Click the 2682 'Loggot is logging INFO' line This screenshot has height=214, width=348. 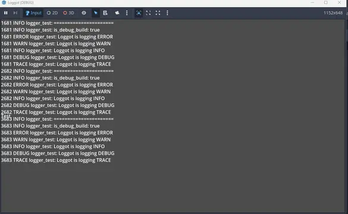coord(53,99)
